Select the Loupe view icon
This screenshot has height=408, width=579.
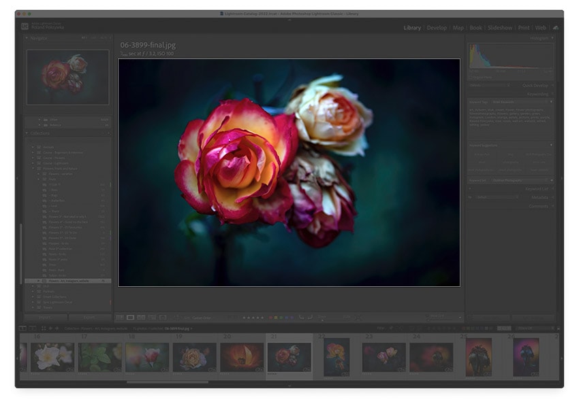tap(130, 317)
